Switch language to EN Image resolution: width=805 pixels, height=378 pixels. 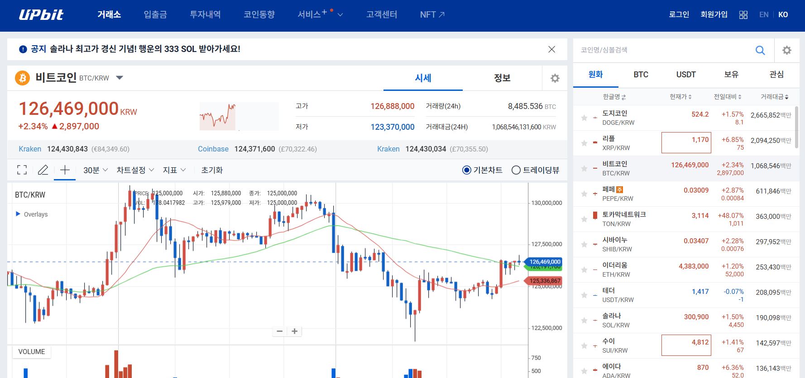pos(764,15)
